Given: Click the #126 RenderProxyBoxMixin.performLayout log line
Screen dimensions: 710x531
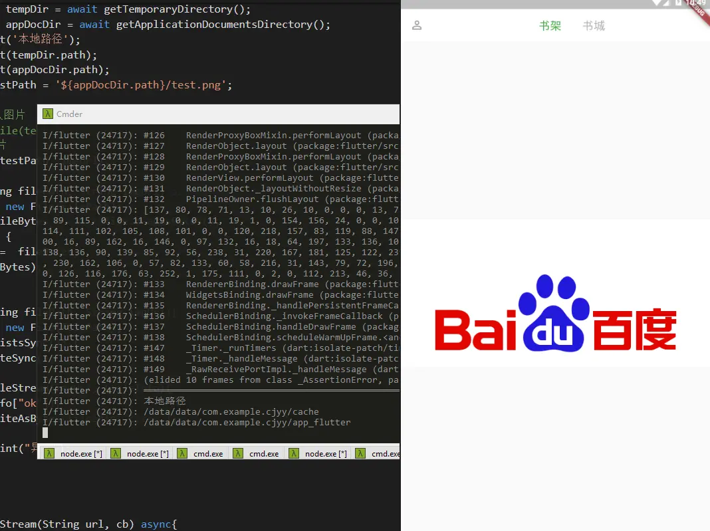Looking at the screenshot, I should coord(221,136).
